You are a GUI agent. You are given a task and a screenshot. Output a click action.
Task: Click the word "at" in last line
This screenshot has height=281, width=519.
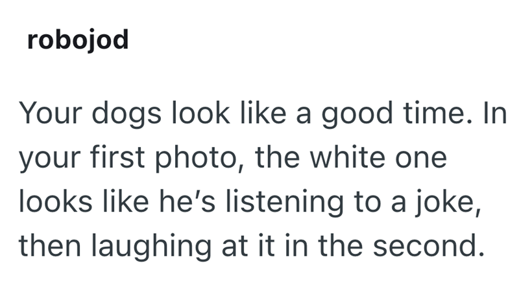coord(235,247)
